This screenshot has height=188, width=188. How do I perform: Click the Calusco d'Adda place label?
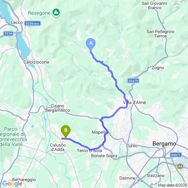(x=58, y=147)
